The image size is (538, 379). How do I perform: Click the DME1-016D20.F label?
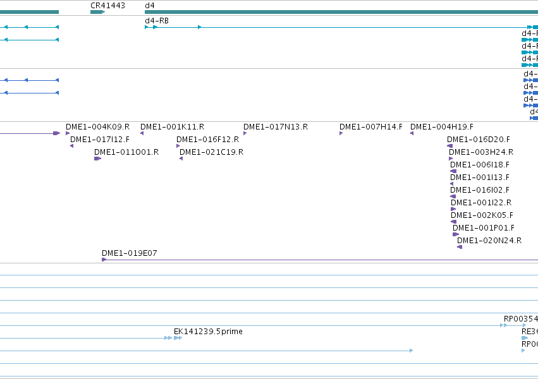click(479, 140)
